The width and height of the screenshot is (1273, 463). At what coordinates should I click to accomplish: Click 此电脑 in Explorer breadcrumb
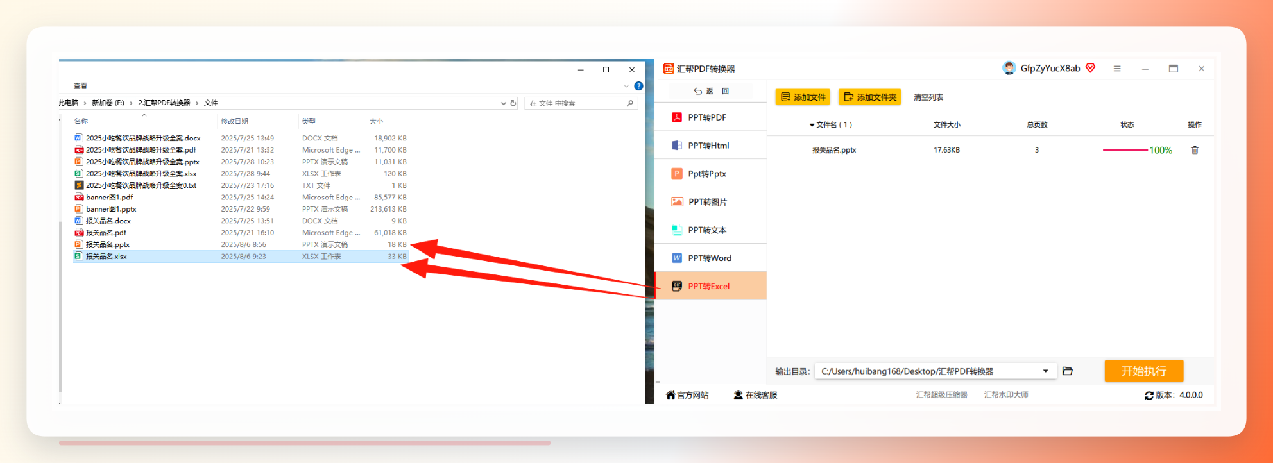pyautogui.click(x=69, y=103)
